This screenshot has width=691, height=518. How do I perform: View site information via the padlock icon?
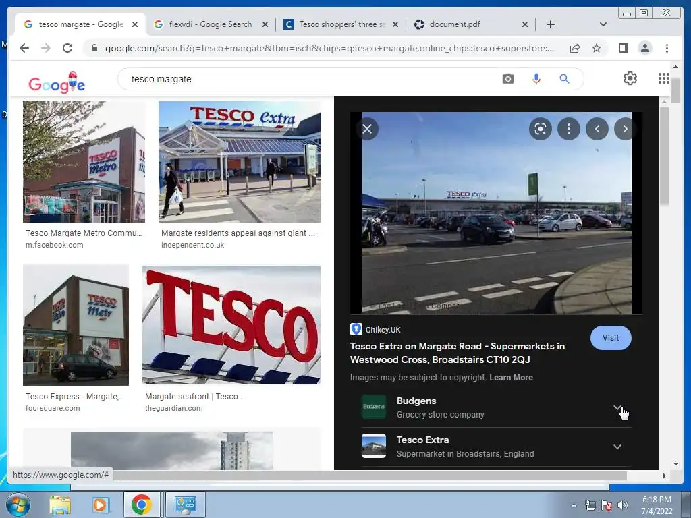point(94,48)
